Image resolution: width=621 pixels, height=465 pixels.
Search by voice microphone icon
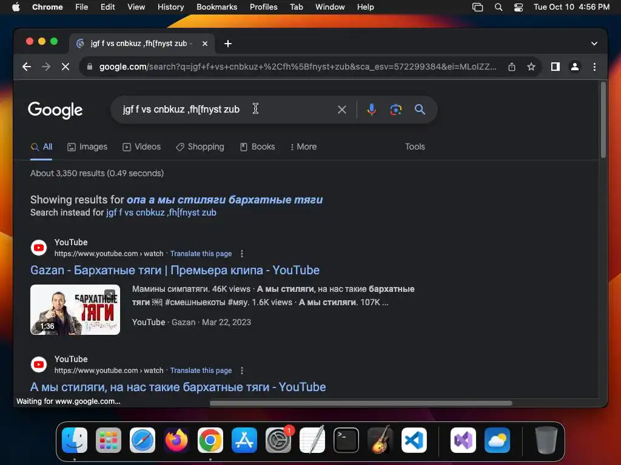pyautogui.click(x=371, y=110)
